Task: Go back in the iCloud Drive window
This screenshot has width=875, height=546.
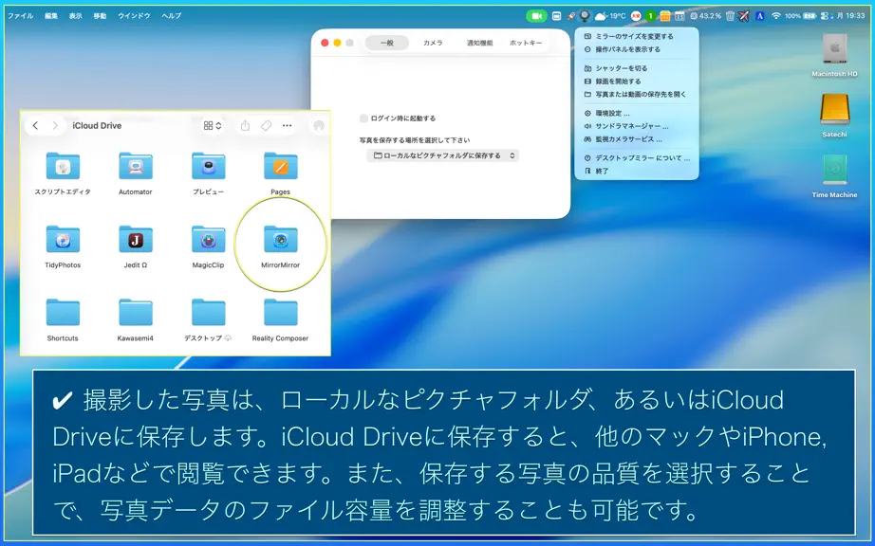Action: pyautogui.click(x=36, y=126)
